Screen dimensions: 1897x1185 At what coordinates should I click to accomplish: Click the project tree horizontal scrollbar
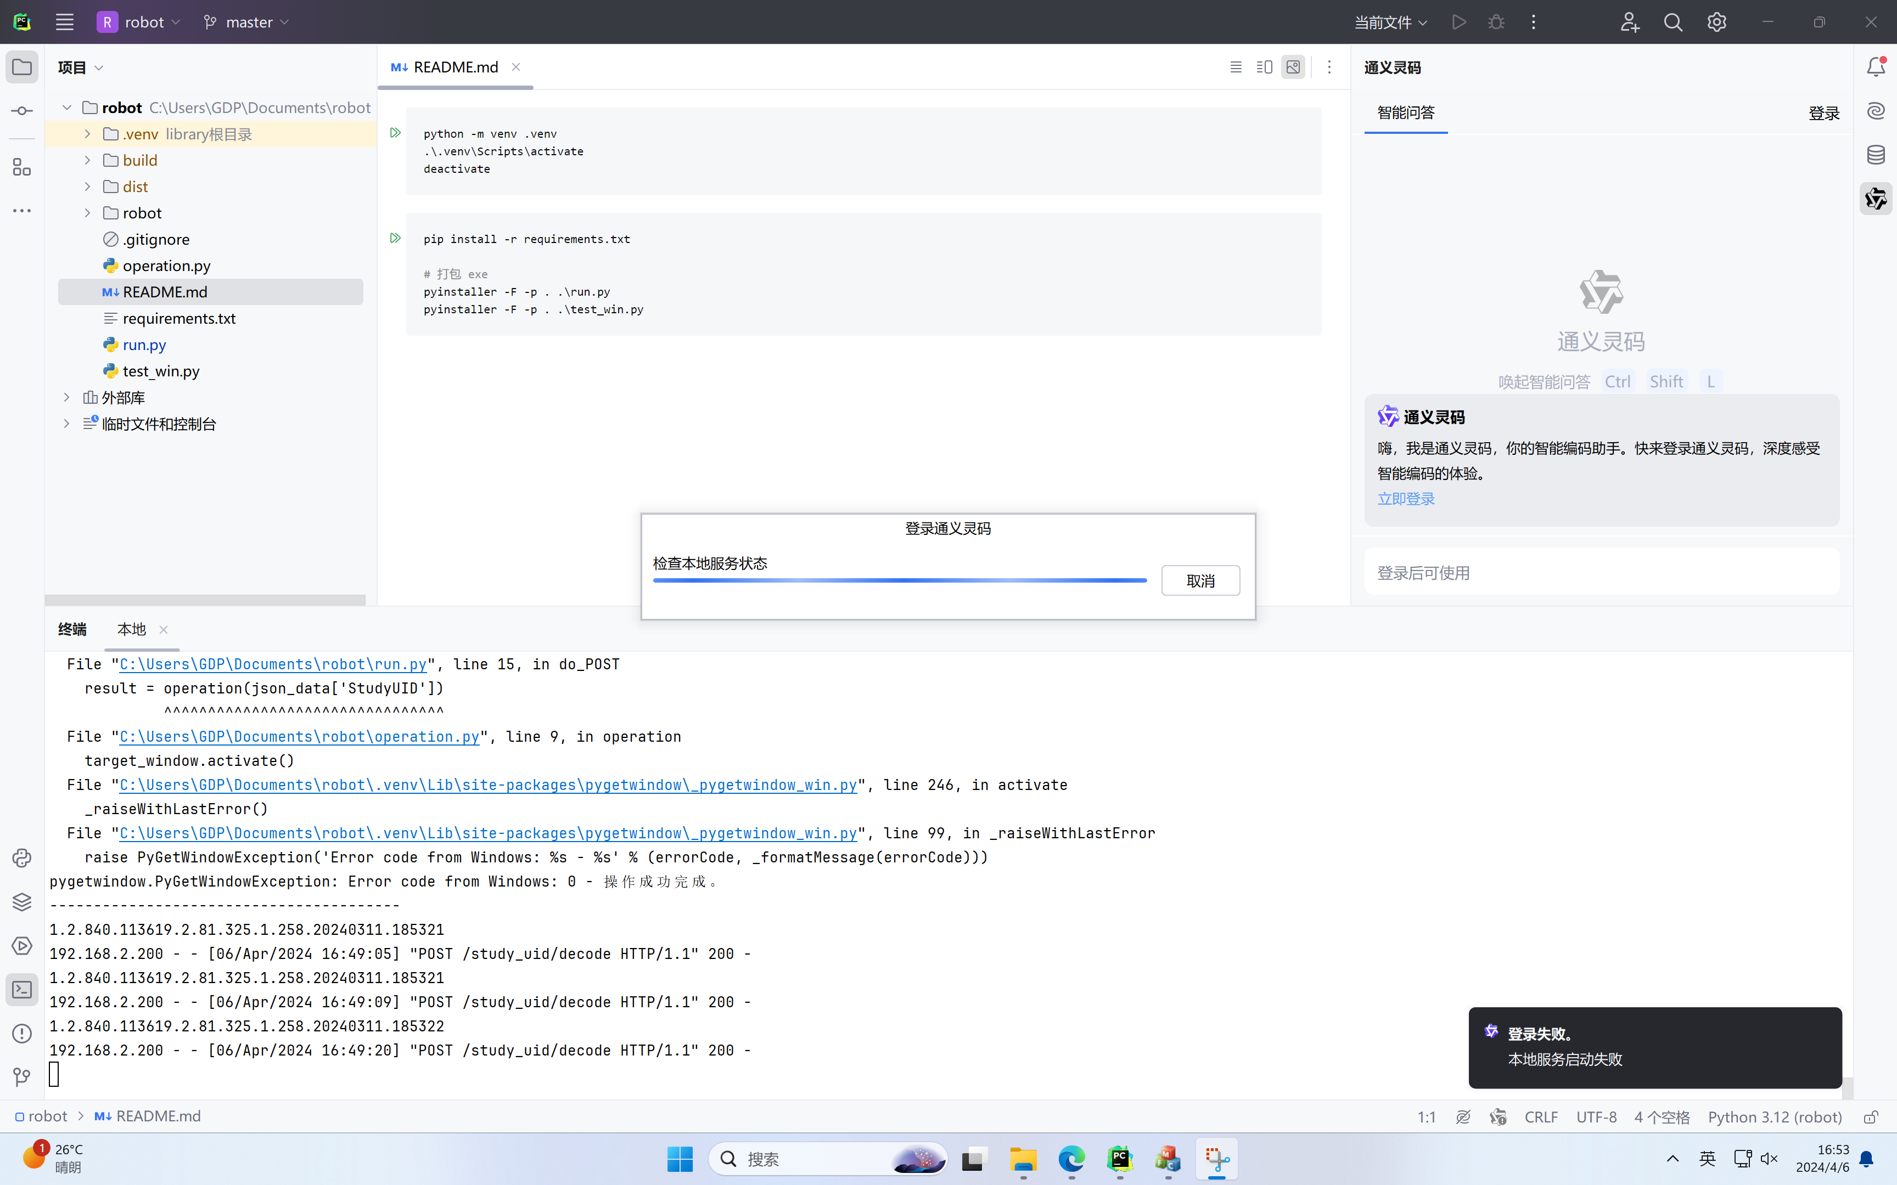tap(205, 600)
